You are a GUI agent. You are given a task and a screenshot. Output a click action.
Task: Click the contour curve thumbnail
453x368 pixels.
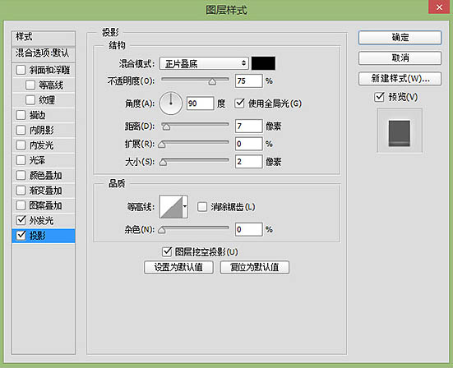171,207
